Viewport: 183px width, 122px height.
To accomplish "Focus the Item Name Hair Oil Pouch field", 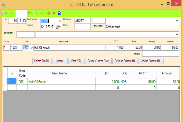I will 70,48.
